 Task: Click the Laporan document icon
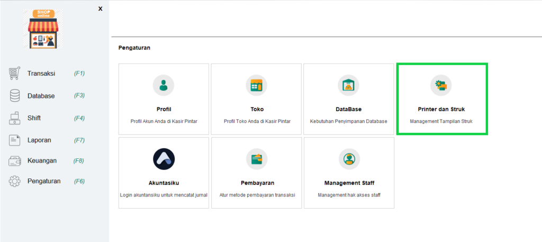tap(15, 140)
